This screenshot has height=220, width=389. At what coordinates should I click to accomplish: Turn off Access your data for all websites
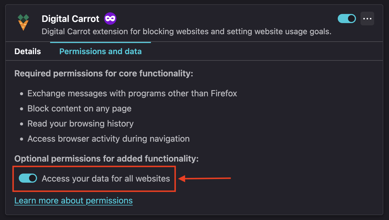(x=28, y=178)
